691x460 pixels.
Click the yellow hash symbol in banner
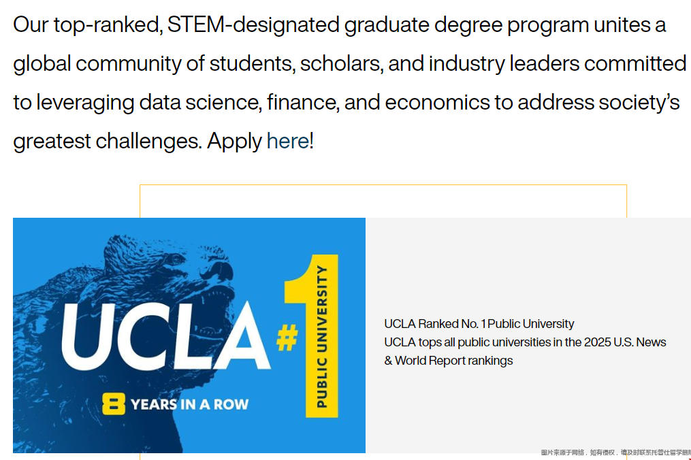(x=287, y=338)
